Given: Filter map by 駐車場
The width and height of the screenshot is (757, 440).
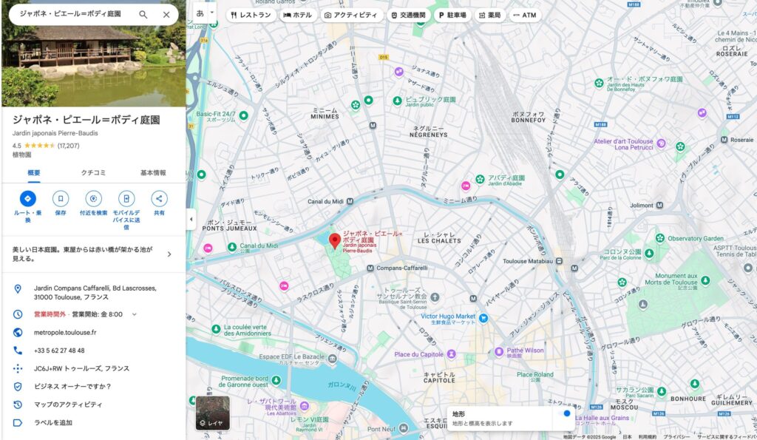Looking at the screenshot, I should tap(453, 15).
